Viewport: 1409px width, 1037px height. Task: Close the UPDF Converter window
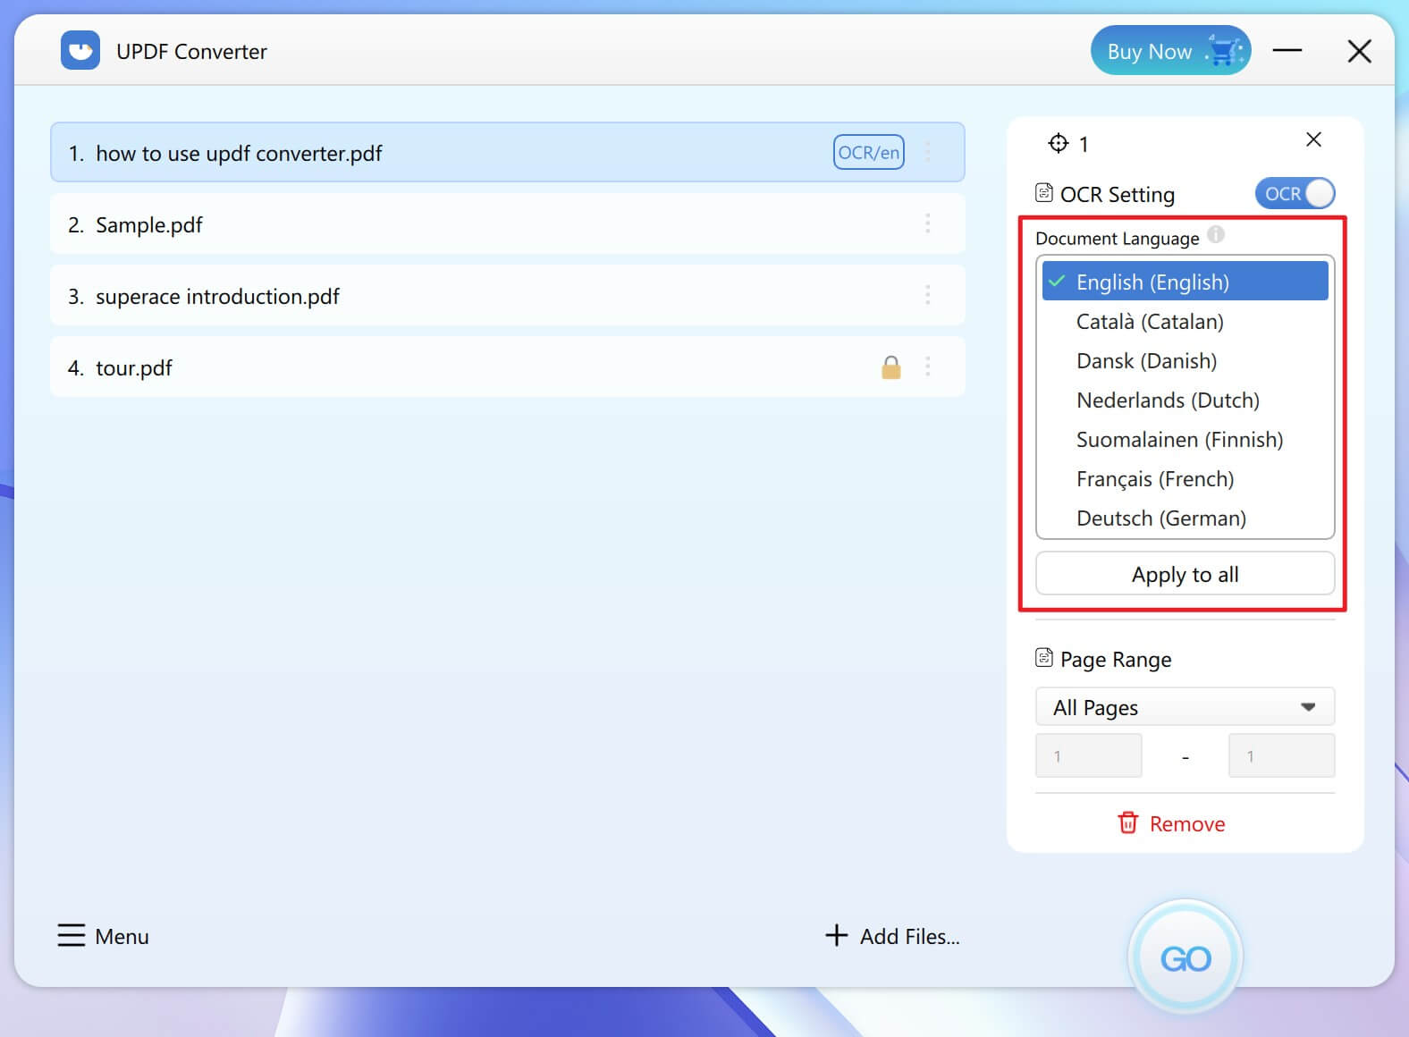pos(1359,51)
